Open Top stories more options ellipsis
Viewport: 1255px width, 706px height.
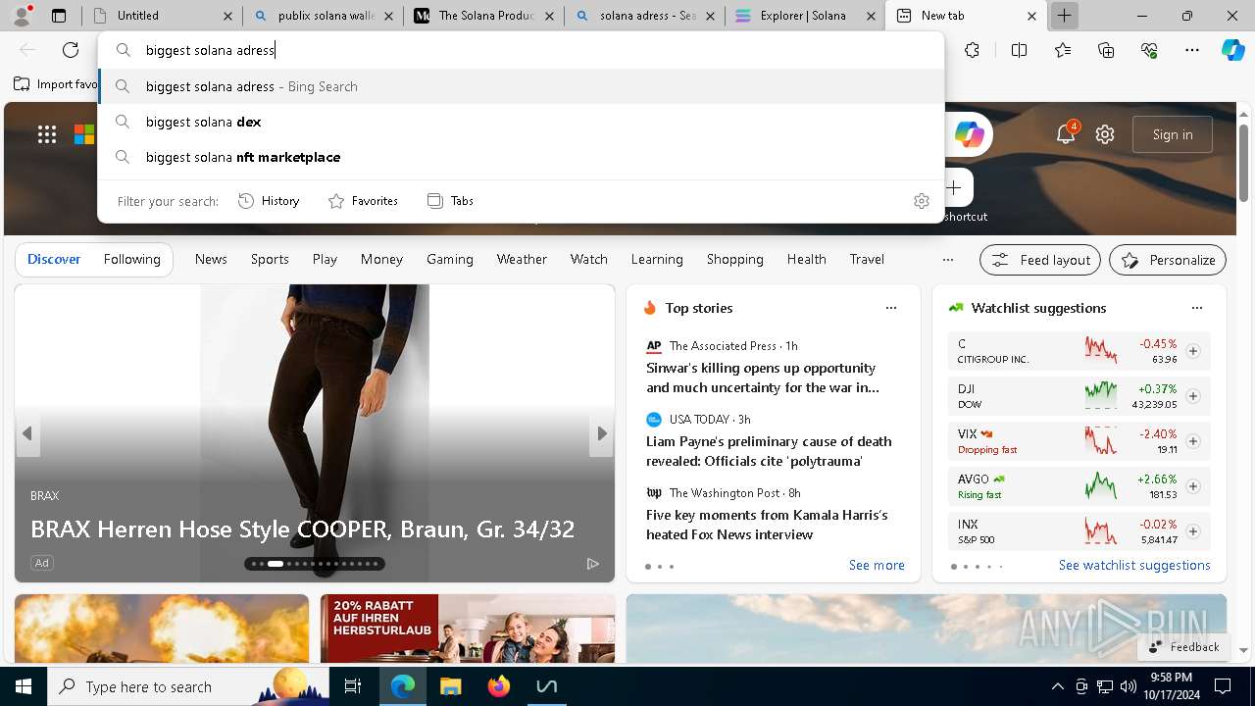[891, 308]
